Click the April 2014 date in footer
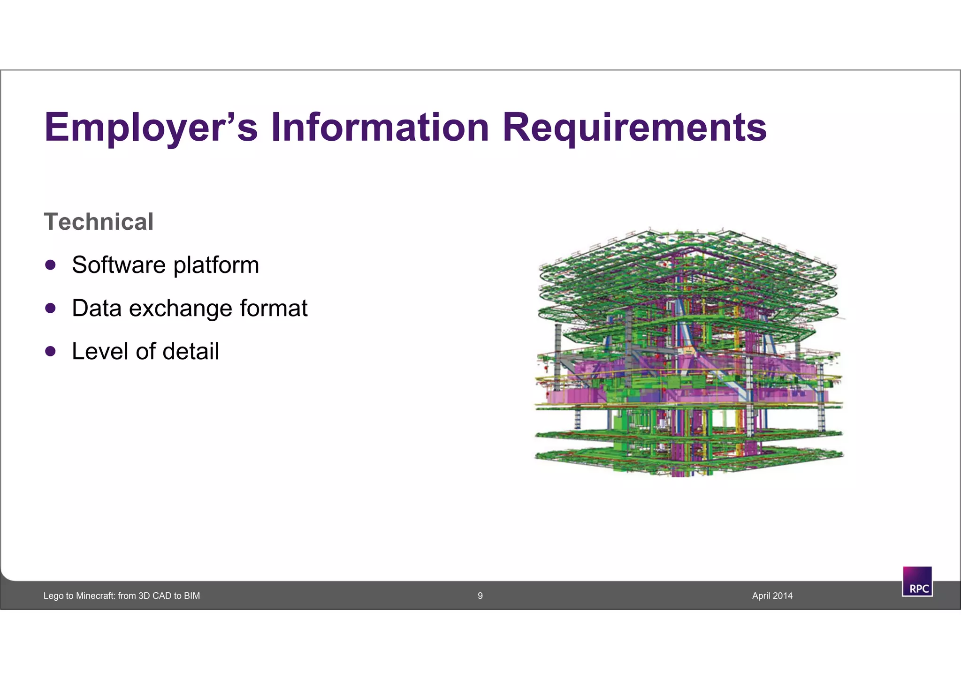This screenshot has width=961, height=679. coord(772,596)
